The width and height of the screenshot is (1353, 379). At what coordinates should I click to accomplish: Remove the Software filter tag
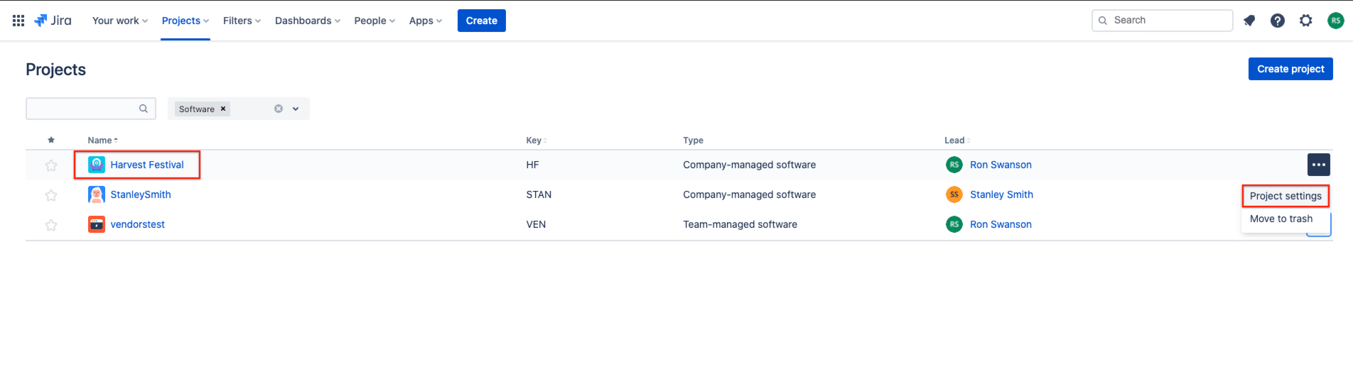click(x=223, y=109)
